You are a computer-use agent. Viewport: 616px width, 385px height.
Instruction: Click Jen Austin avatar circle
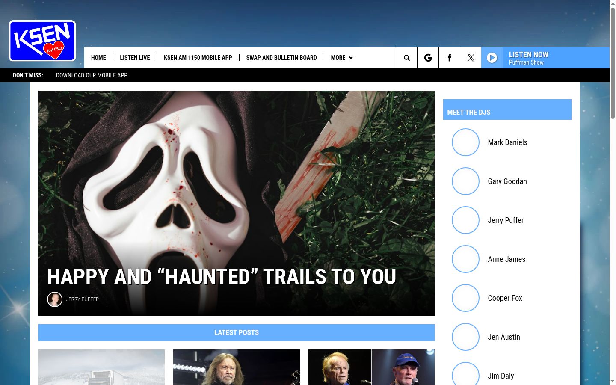pyautogui.click(x=465, y=337)
